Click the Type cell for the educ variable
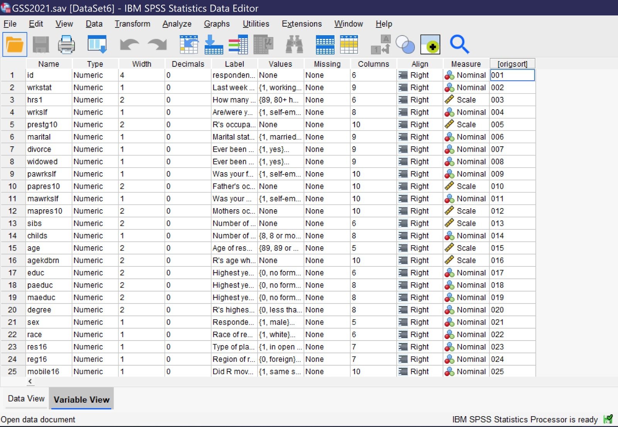 (95, 273)
